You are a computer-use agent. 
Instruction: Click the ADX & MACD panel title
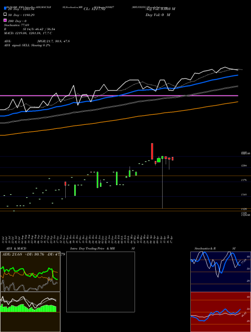[16, 248]
